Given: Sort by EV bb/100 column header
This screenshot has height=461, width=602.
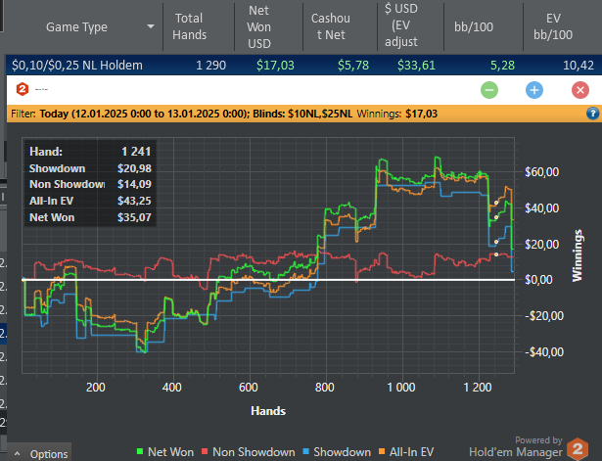Looking at the screenshot, I should [x=553, y=26].
